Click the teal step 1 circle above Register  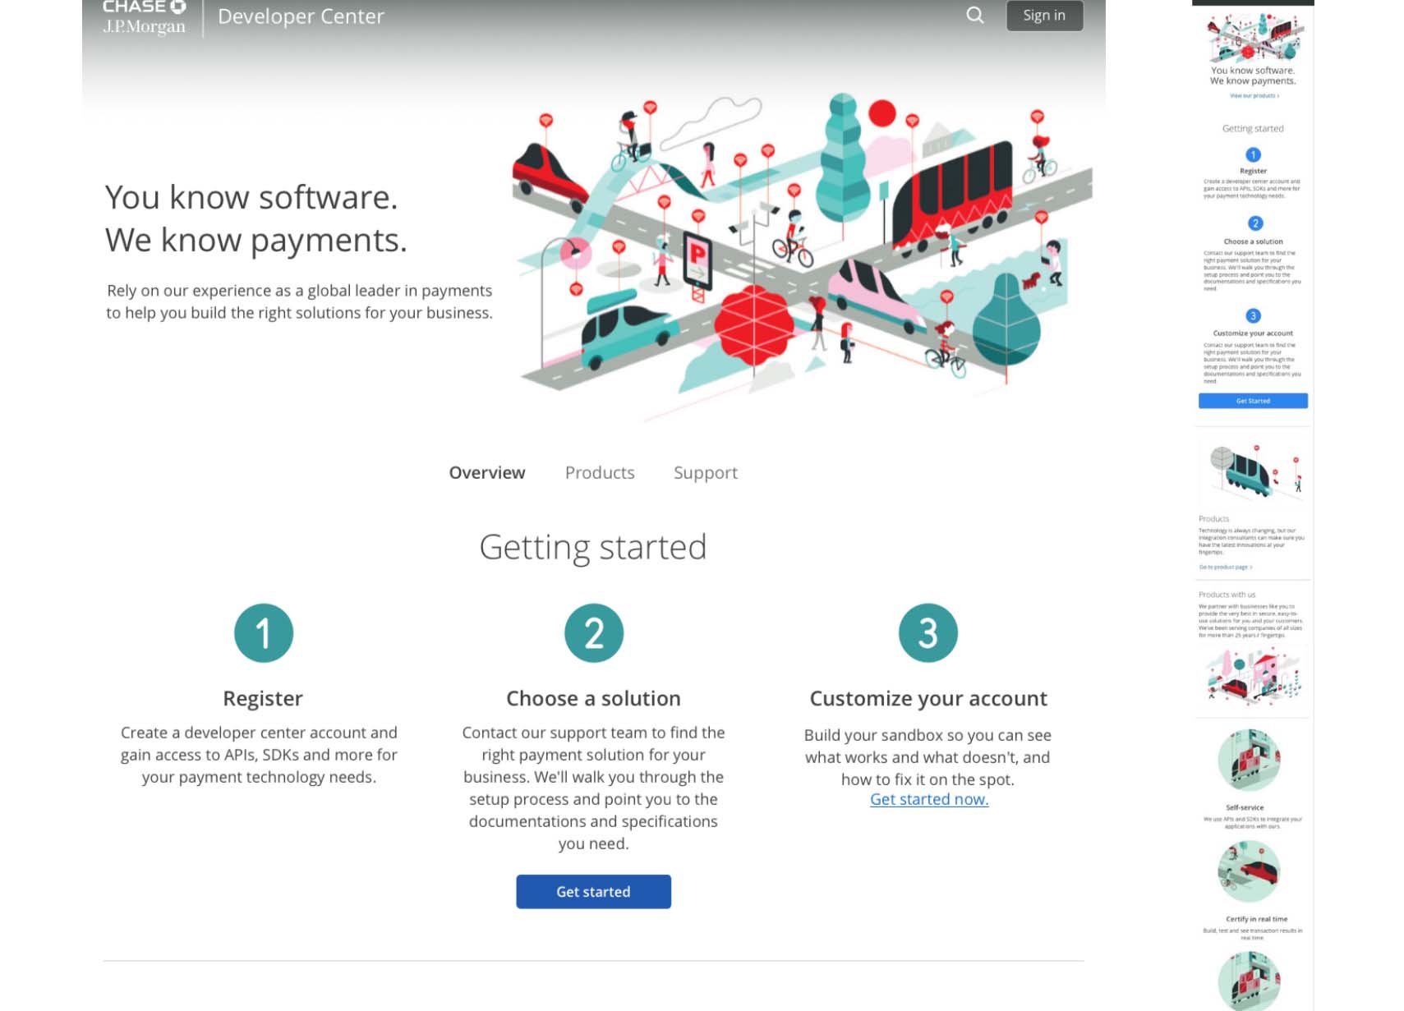click(x=264, y=633)
